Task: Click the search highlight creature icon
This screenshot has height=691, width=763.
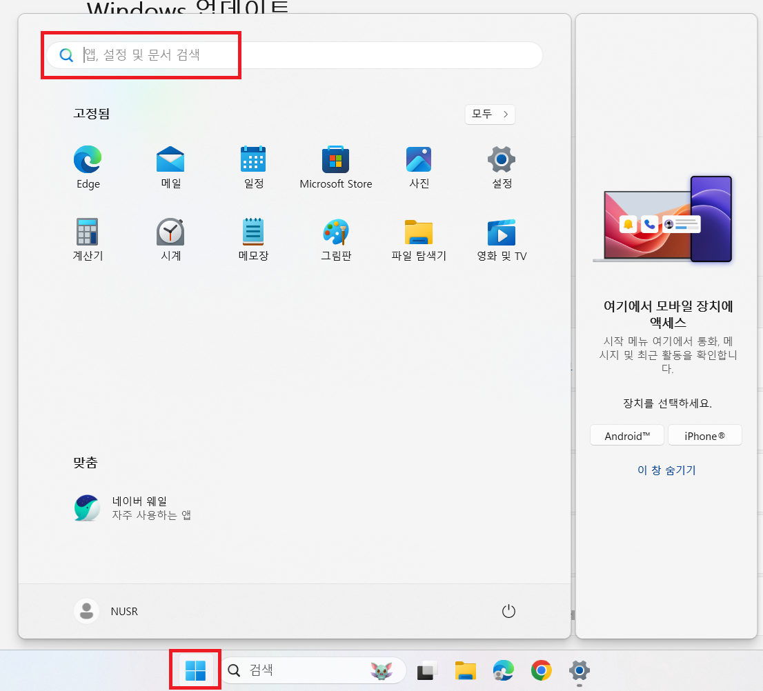Action: (x=381, y=670)
